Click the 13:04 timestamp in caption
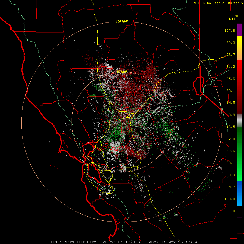Viewport: 244px width, 244px height. pos(192,242)
